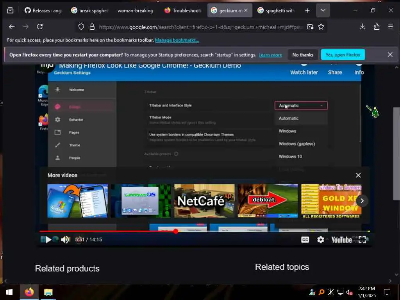Image resolution: width=400 pixels, height=300 pixels.
Task: Open the Windows 25 thumbnail video
Action: [x=141, y=201]
